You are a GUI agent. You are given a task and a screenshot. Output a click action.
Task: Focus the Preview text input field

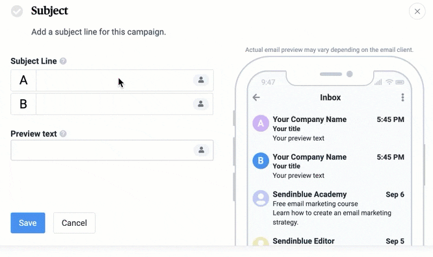[112, 151]
